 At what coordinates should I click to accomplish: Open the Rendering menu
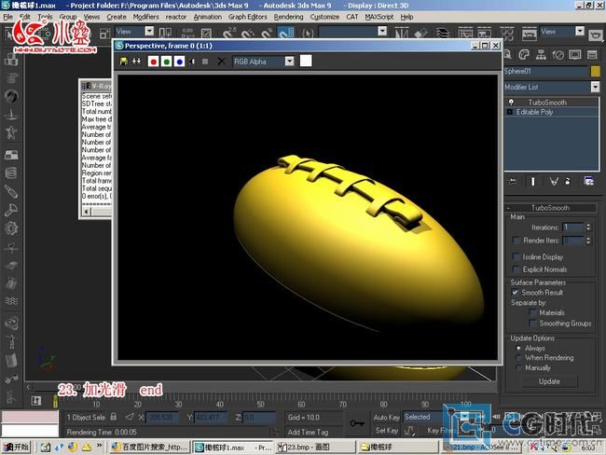pos(288,17)
